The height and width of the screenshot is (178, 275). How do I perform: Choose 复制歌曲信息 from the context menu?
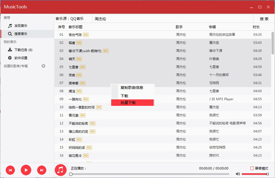point(132,88)
